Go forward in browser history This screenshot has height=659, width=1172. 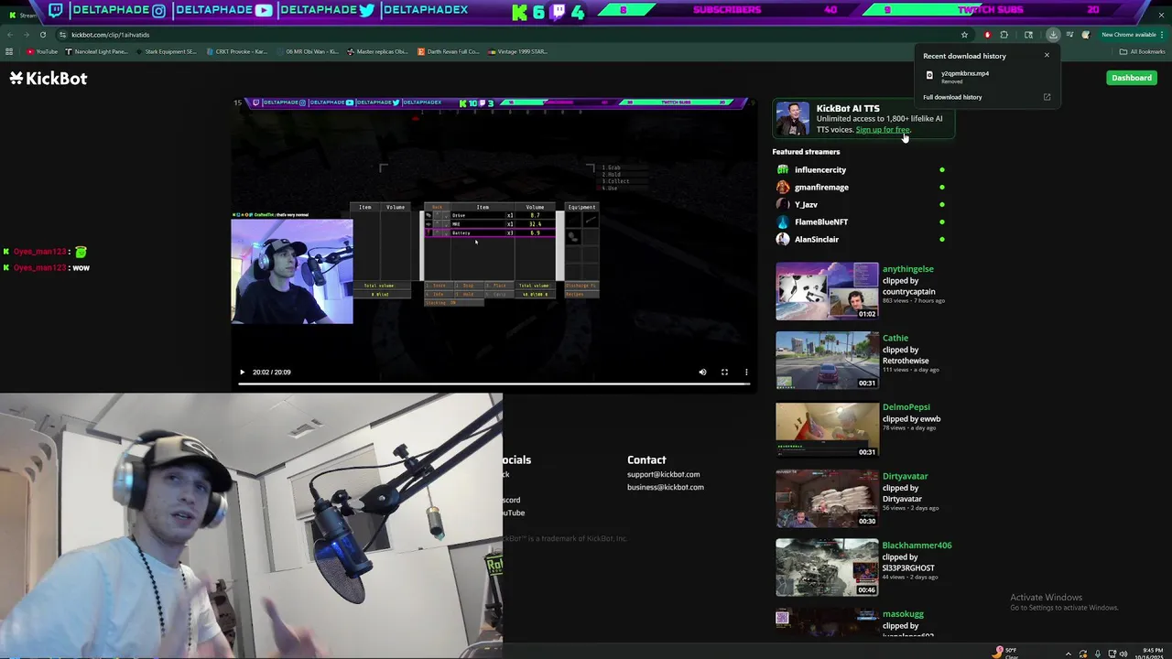point(26,35)
